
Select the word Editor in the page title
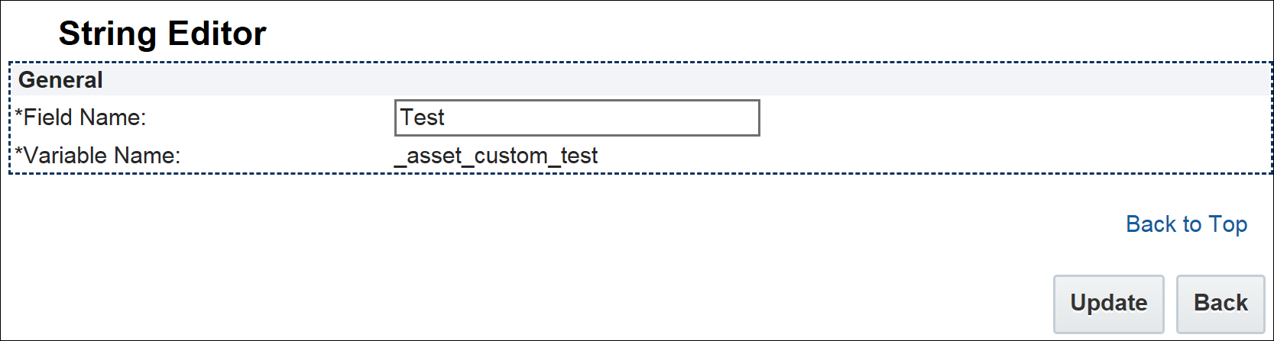(217, 34)
